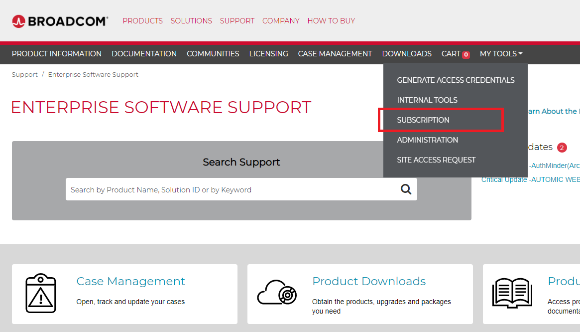Click the Broadcom logo

click(60, 21)
